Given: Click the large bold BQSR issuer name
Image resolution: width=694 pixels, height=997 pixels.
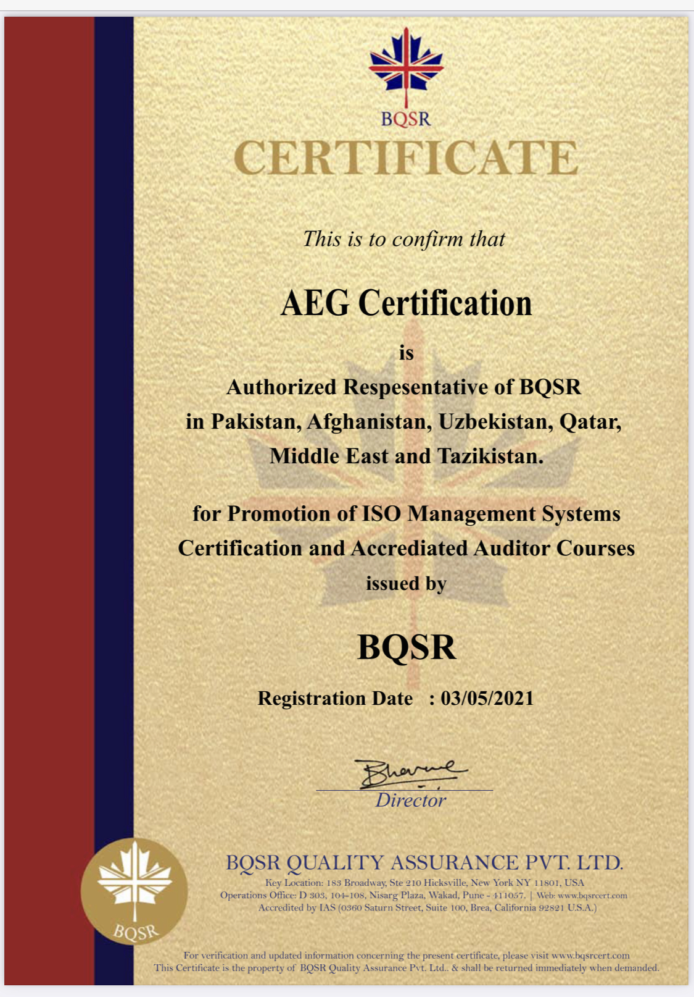Looking at the screenshot, I should (407, 647).
